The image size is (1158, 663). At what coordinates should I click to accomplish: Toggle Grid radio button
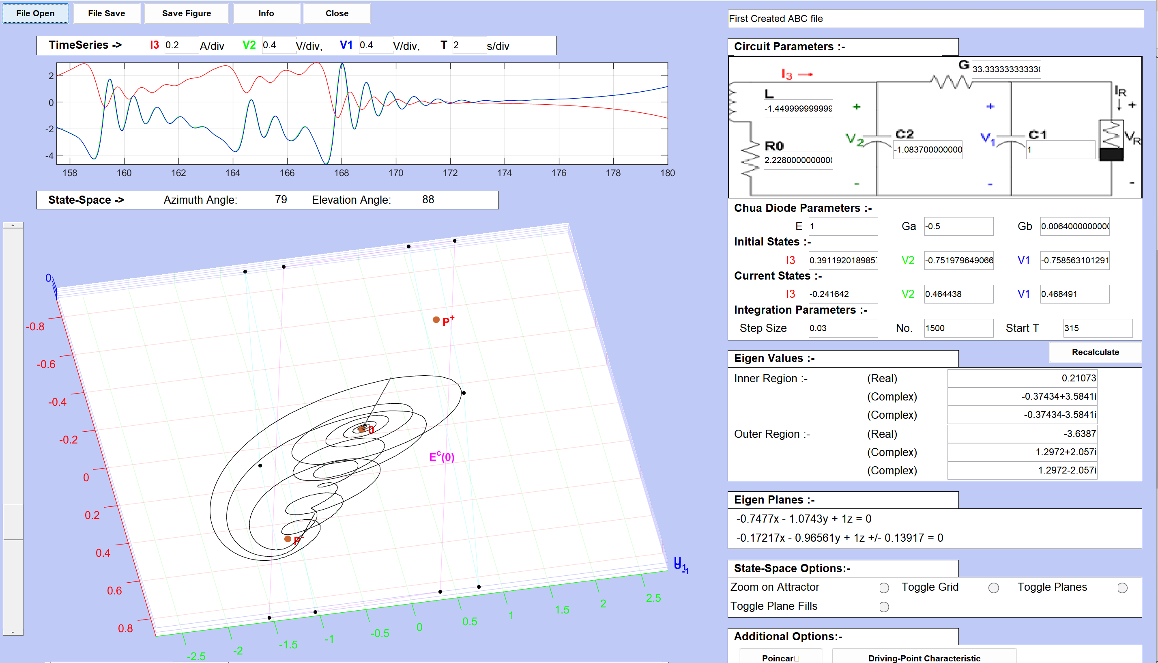[x=994, y=588]
